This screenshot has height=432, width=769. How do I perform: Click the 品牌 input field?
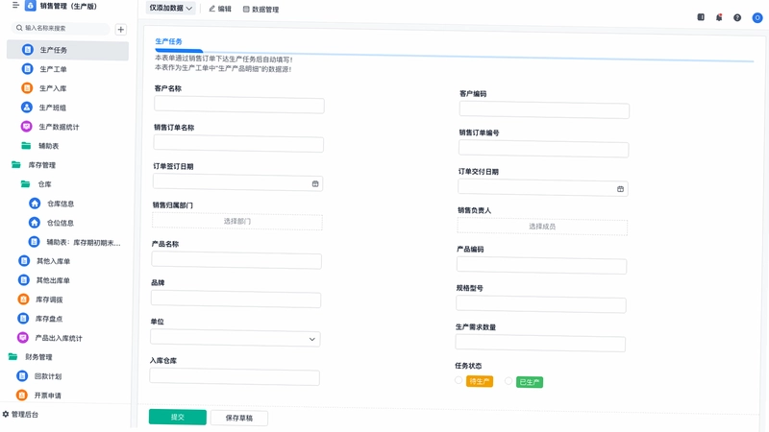point(236,300)
